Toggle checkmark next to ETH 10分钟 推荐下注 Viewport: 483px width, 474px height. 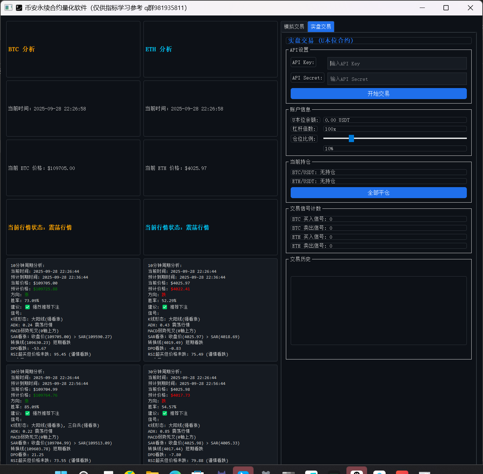pyautogui.click(x=164, y=307)
